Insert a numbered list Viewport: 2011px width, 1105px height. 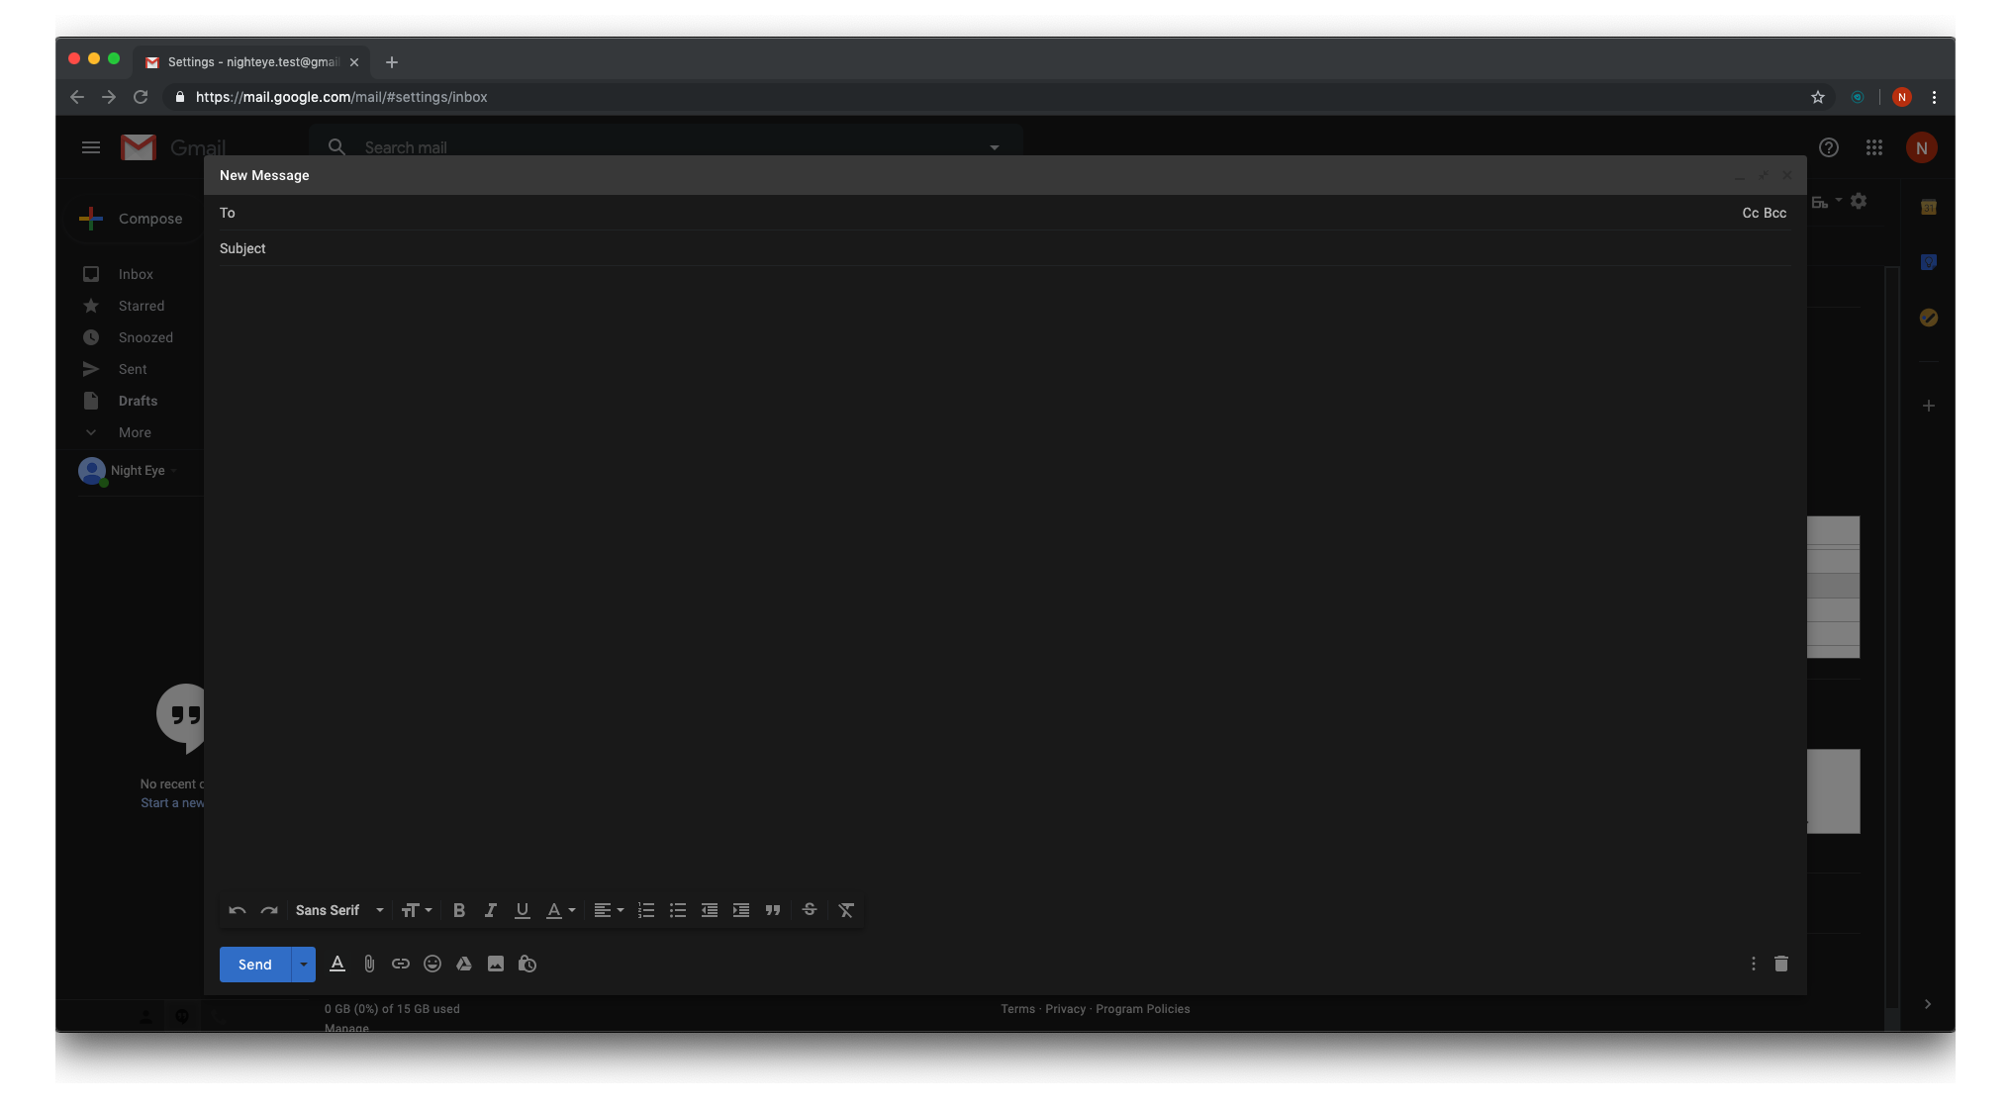tap(646, 910)
